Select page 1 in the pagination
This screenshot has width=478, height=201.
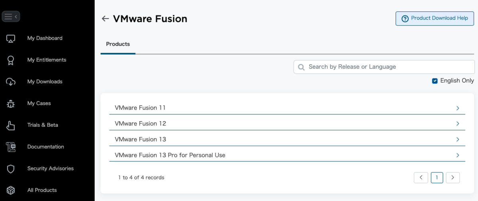(x=437, y=178)
